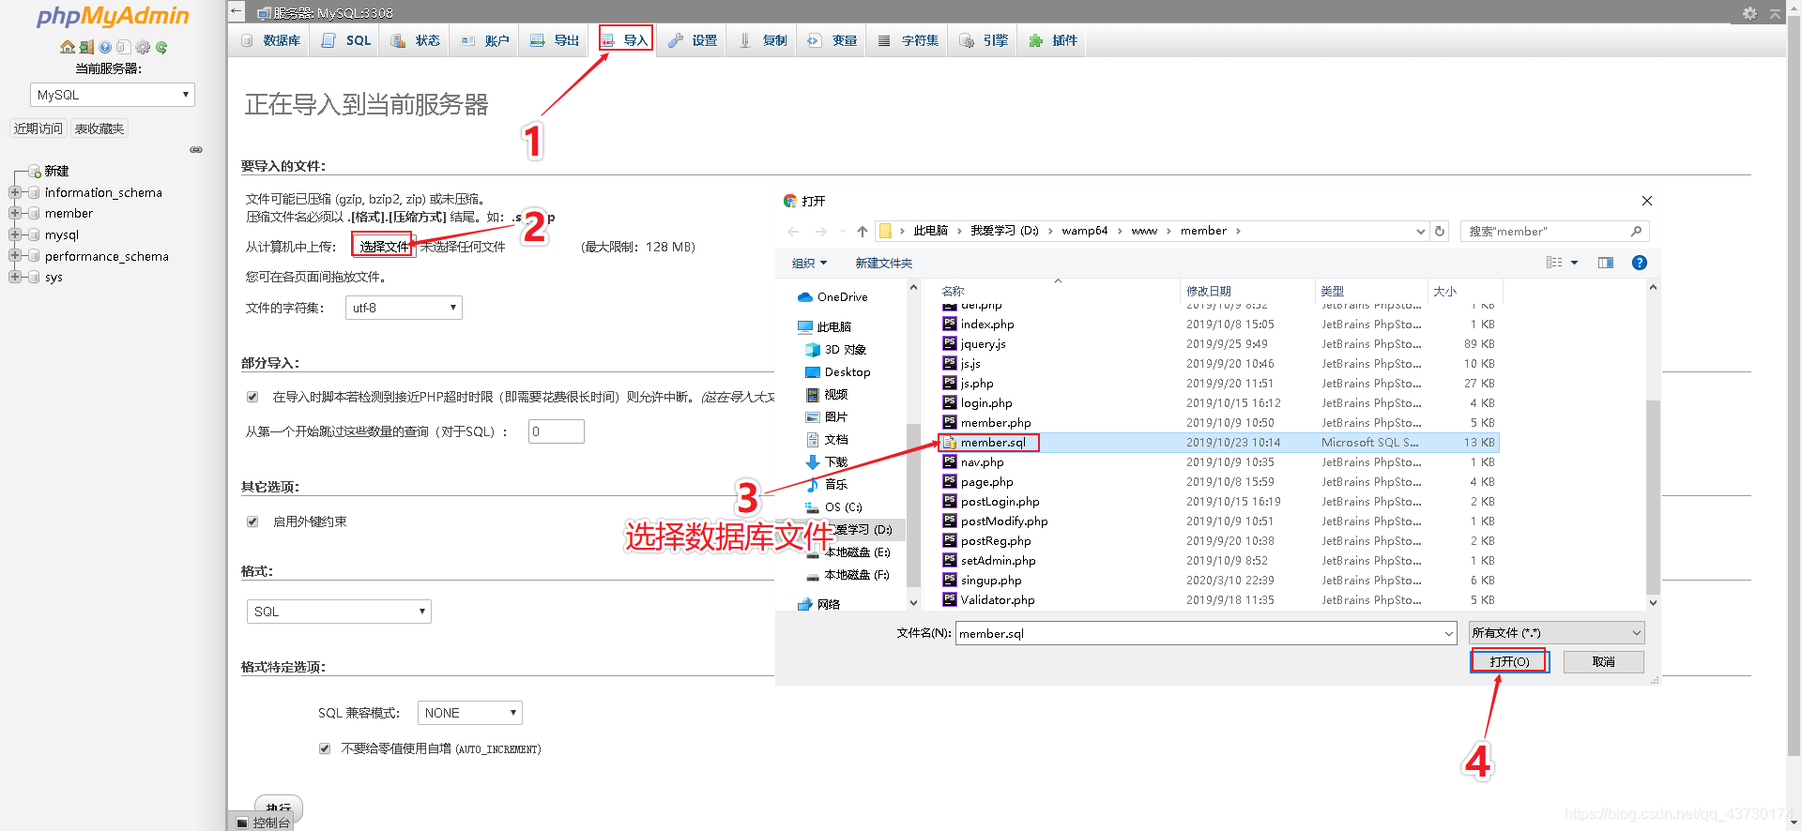Click the back arrow in Open dialog
Image resolution: width=1802 pixels, height=831 pixels.
[x=794, y=231]
